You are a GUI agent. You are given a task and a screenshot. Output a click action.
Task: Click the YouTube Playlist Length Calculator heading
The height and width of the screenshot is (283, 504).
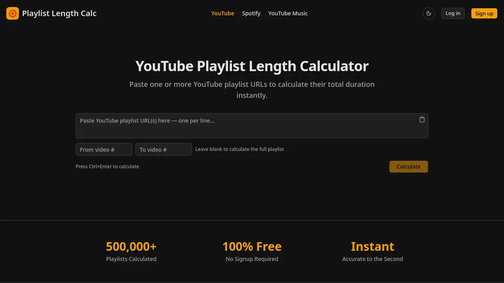(252, 66)
